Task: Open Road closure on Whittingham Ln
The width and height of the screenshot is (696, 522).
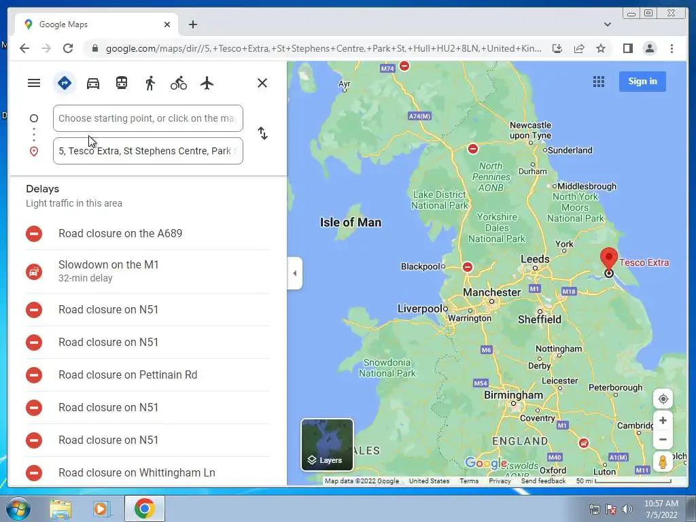Action: coord(147,473)
